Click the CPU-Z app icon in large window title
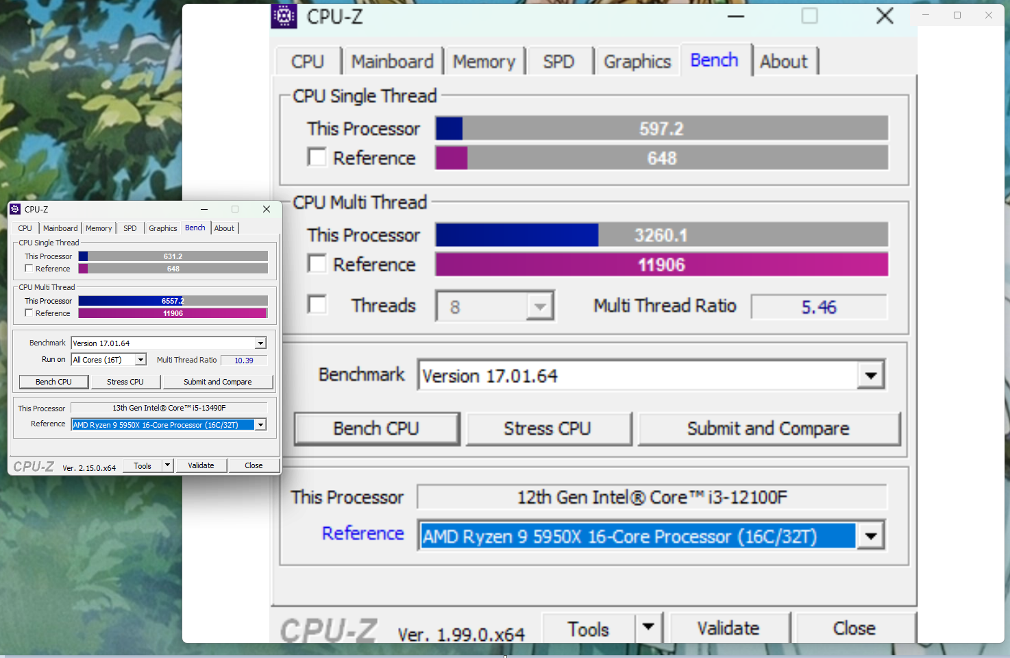 284,16
